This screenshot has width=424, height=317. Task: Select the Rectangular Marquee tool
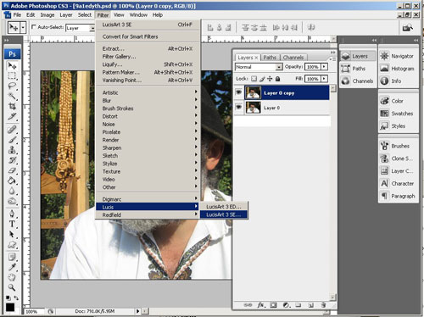12,75
